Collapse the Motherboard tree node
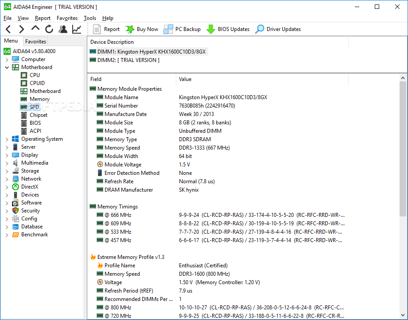Viewport: 408px width, 320px height. click(x=7, y=67)
